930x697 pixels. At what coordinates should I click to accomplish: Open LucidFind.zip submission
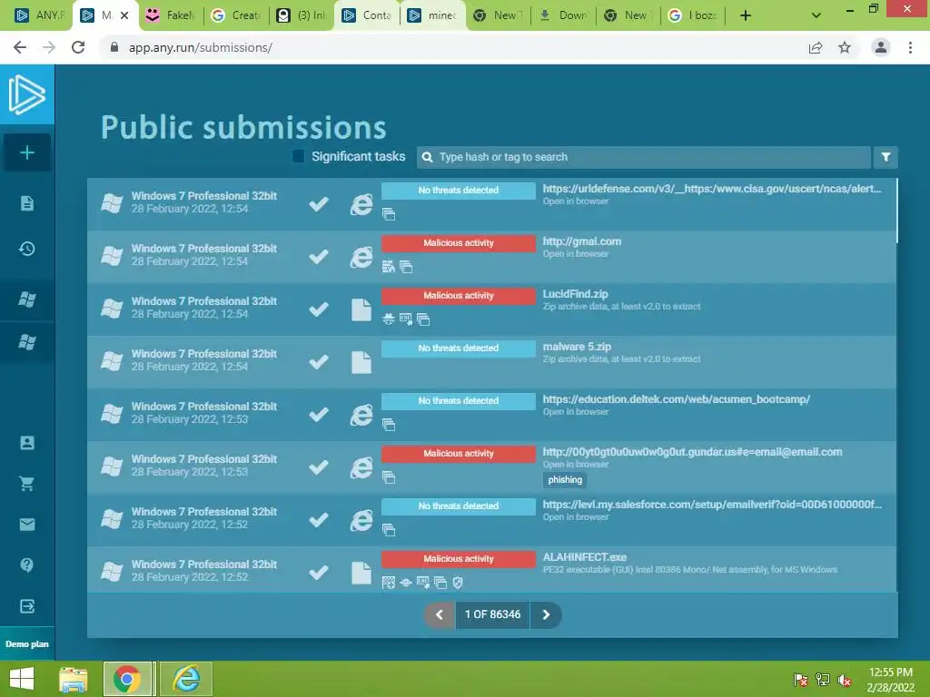575,294
